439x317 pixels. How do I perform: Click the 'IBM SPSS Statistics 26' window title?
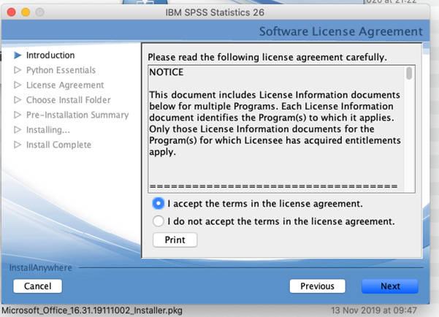click(215, 12)
